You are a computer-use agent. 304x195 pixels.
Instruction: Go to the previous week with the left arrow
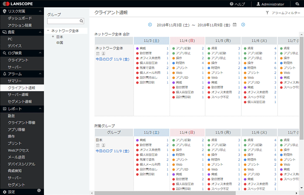pos(150,25)
